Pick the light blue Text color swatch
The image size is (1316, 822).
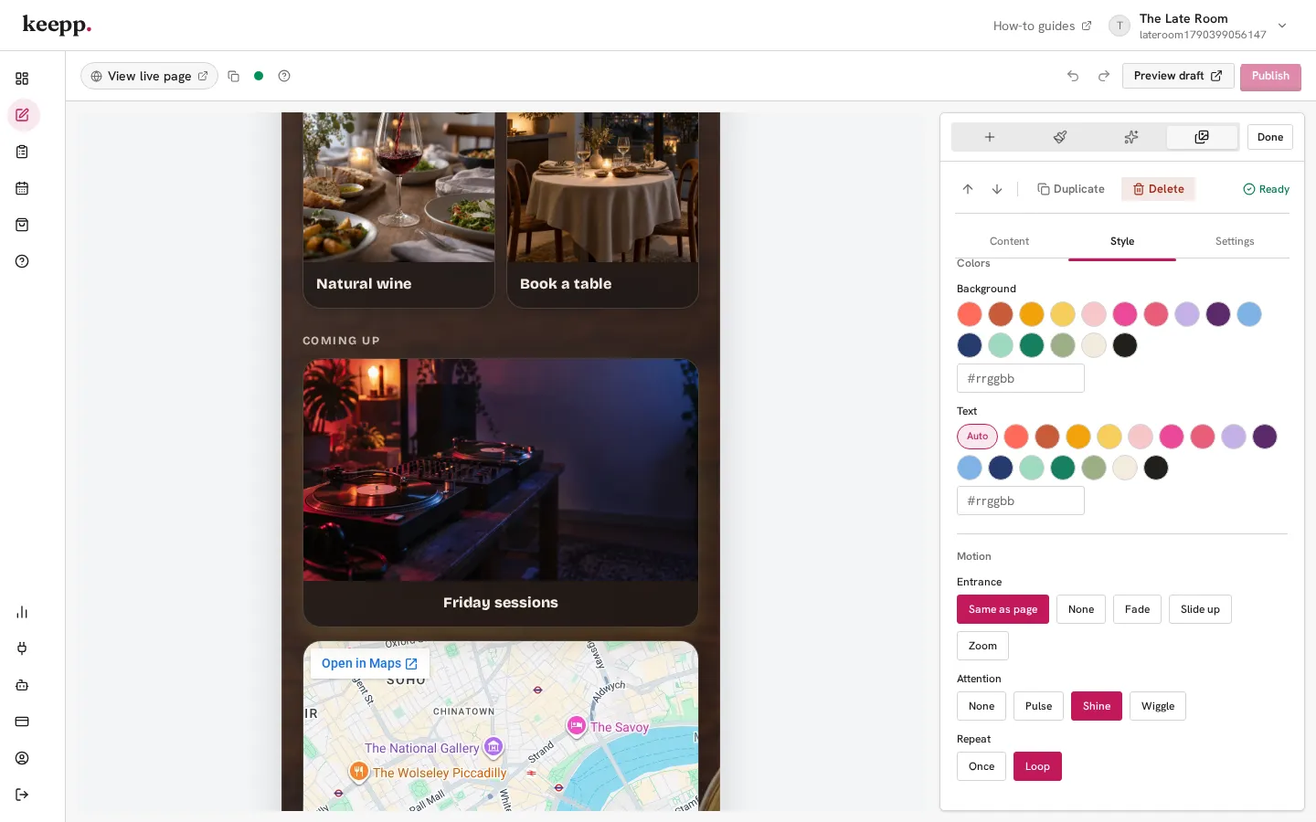(x=970, y=468)
